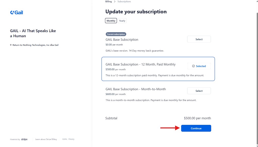The image size is (258, 147).
Task: Click the checkmark icon inside the Selected button
Action: tap(194, 66)
